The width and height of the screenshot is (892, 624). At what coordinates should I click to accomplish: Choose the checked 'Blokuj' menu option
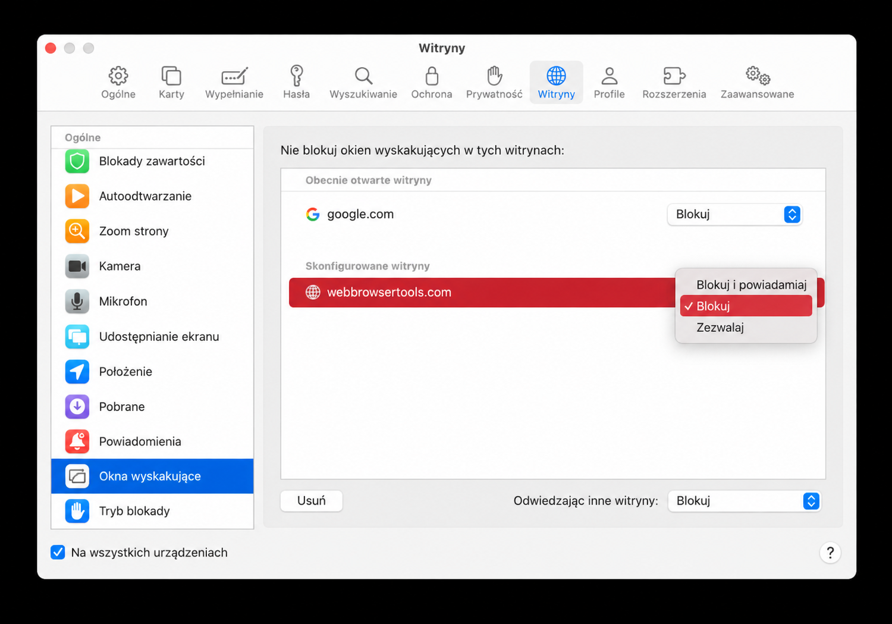pos(746,306)
